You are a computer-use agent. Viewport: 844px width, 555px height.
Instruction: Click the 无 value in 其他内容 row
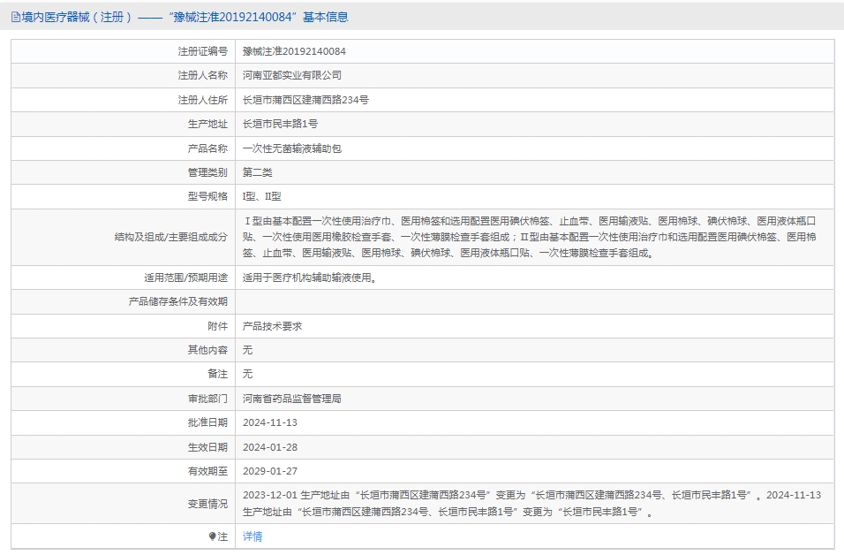247,350
